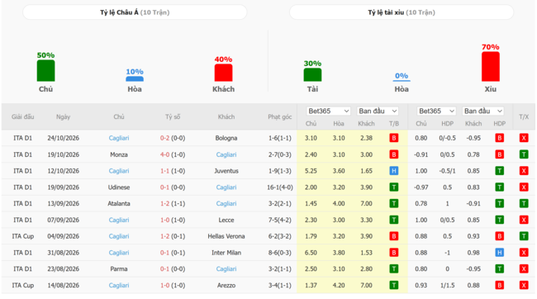Image resolution: width=537 pixels, height=299 pixels.
Task: Click the T/X column header
Action: [x=524, y=116]
